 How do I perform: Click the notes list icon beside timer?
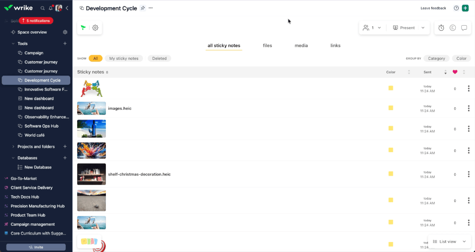(x=453, y=28)
